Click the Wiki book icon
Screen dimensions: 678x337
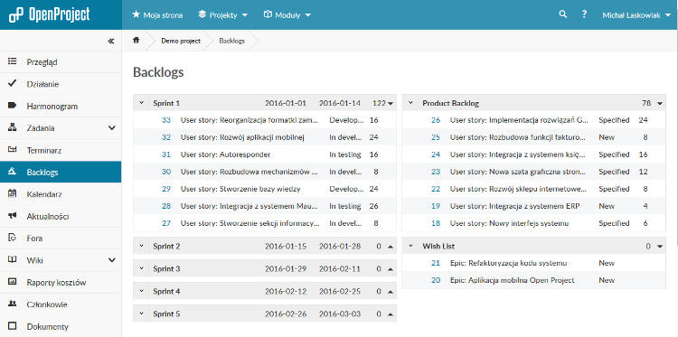(x=12, y=260)
